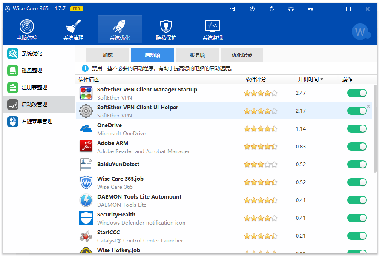Screen dimensions: 380x256
Task: Click the skin shirt icon in title bar
Action: click(x=291, y=9)
